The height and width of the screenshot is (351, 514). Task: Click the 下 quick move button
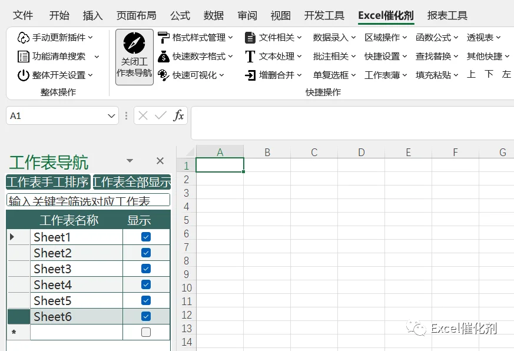[489, 74]
